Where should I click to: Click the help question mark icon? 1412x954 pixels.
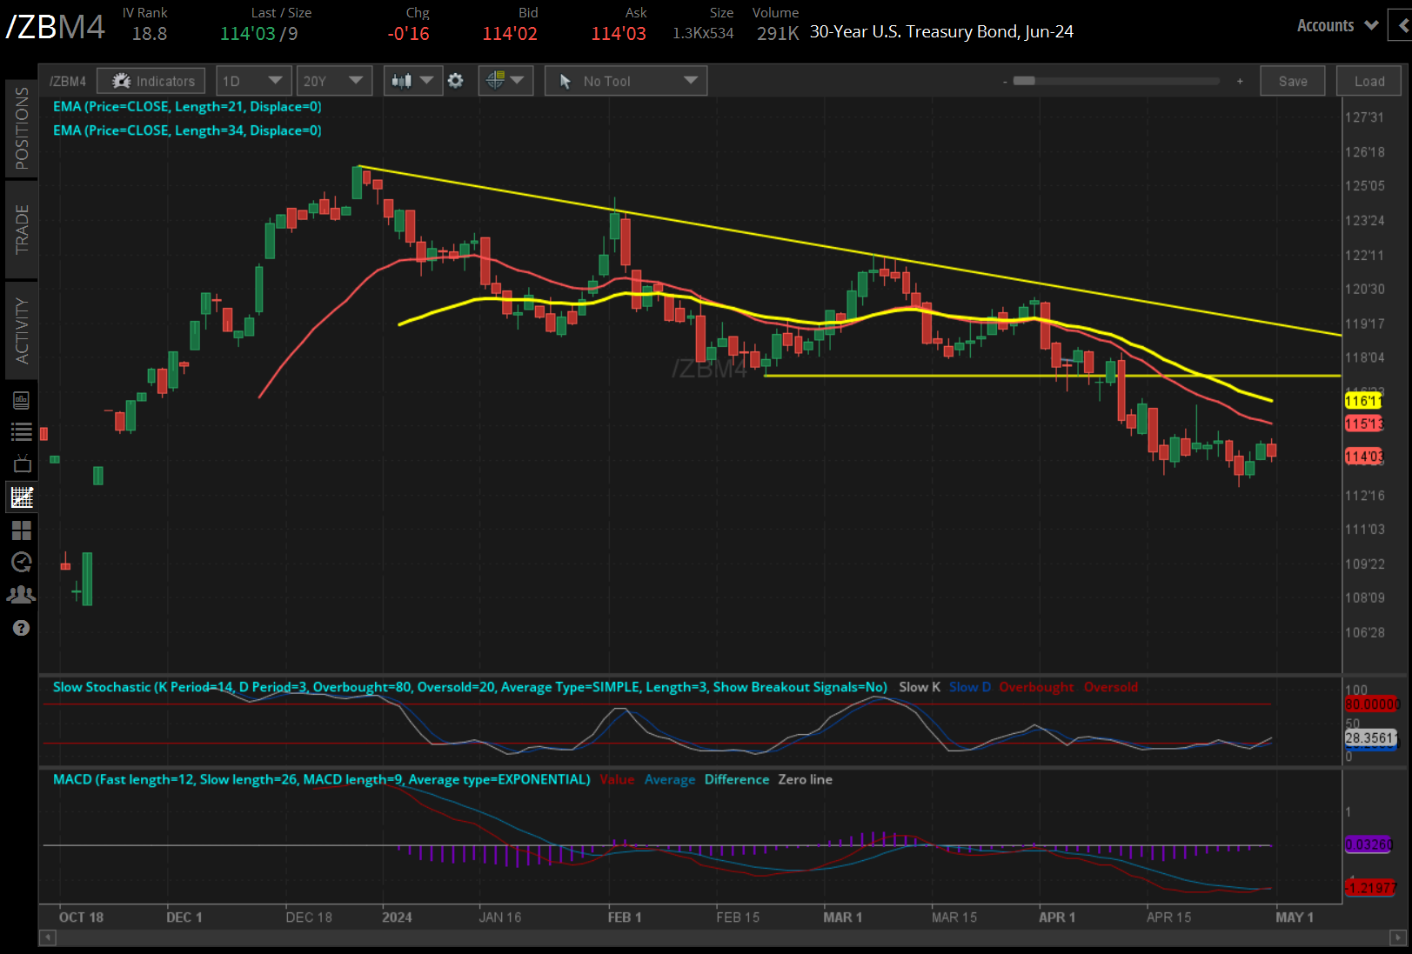coord(21,628)
